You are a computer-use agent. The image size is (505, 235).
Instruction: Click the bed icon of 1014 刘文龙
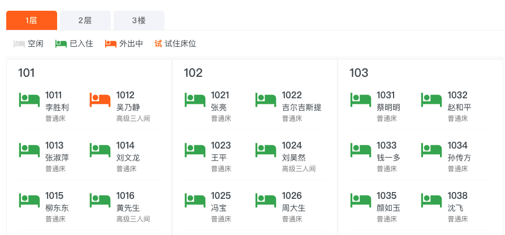100,150
